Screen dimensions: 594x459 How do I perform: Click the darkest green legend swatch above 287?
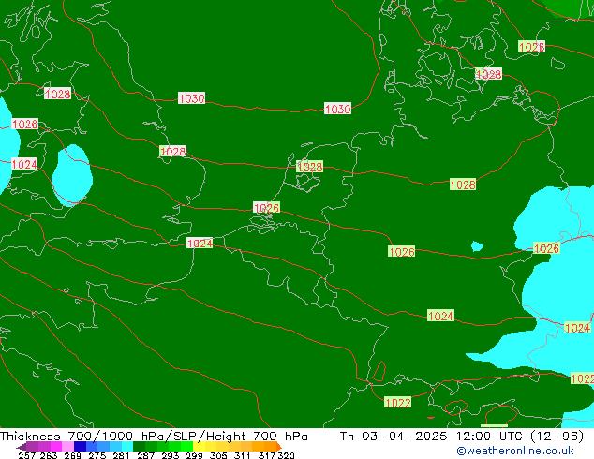140,446
